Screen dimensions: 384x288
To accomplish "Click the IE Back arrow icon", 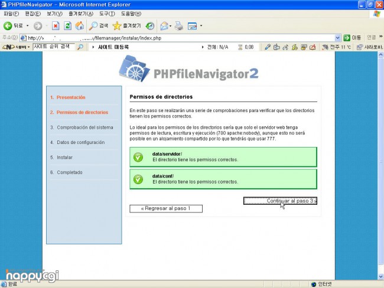I will tap(8, 26).
